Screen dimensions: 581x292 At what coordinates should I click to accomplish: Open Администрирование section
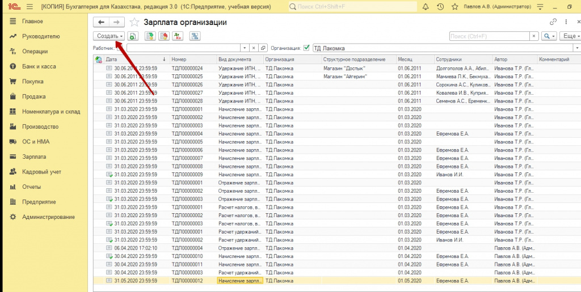(x=48, y=217)
